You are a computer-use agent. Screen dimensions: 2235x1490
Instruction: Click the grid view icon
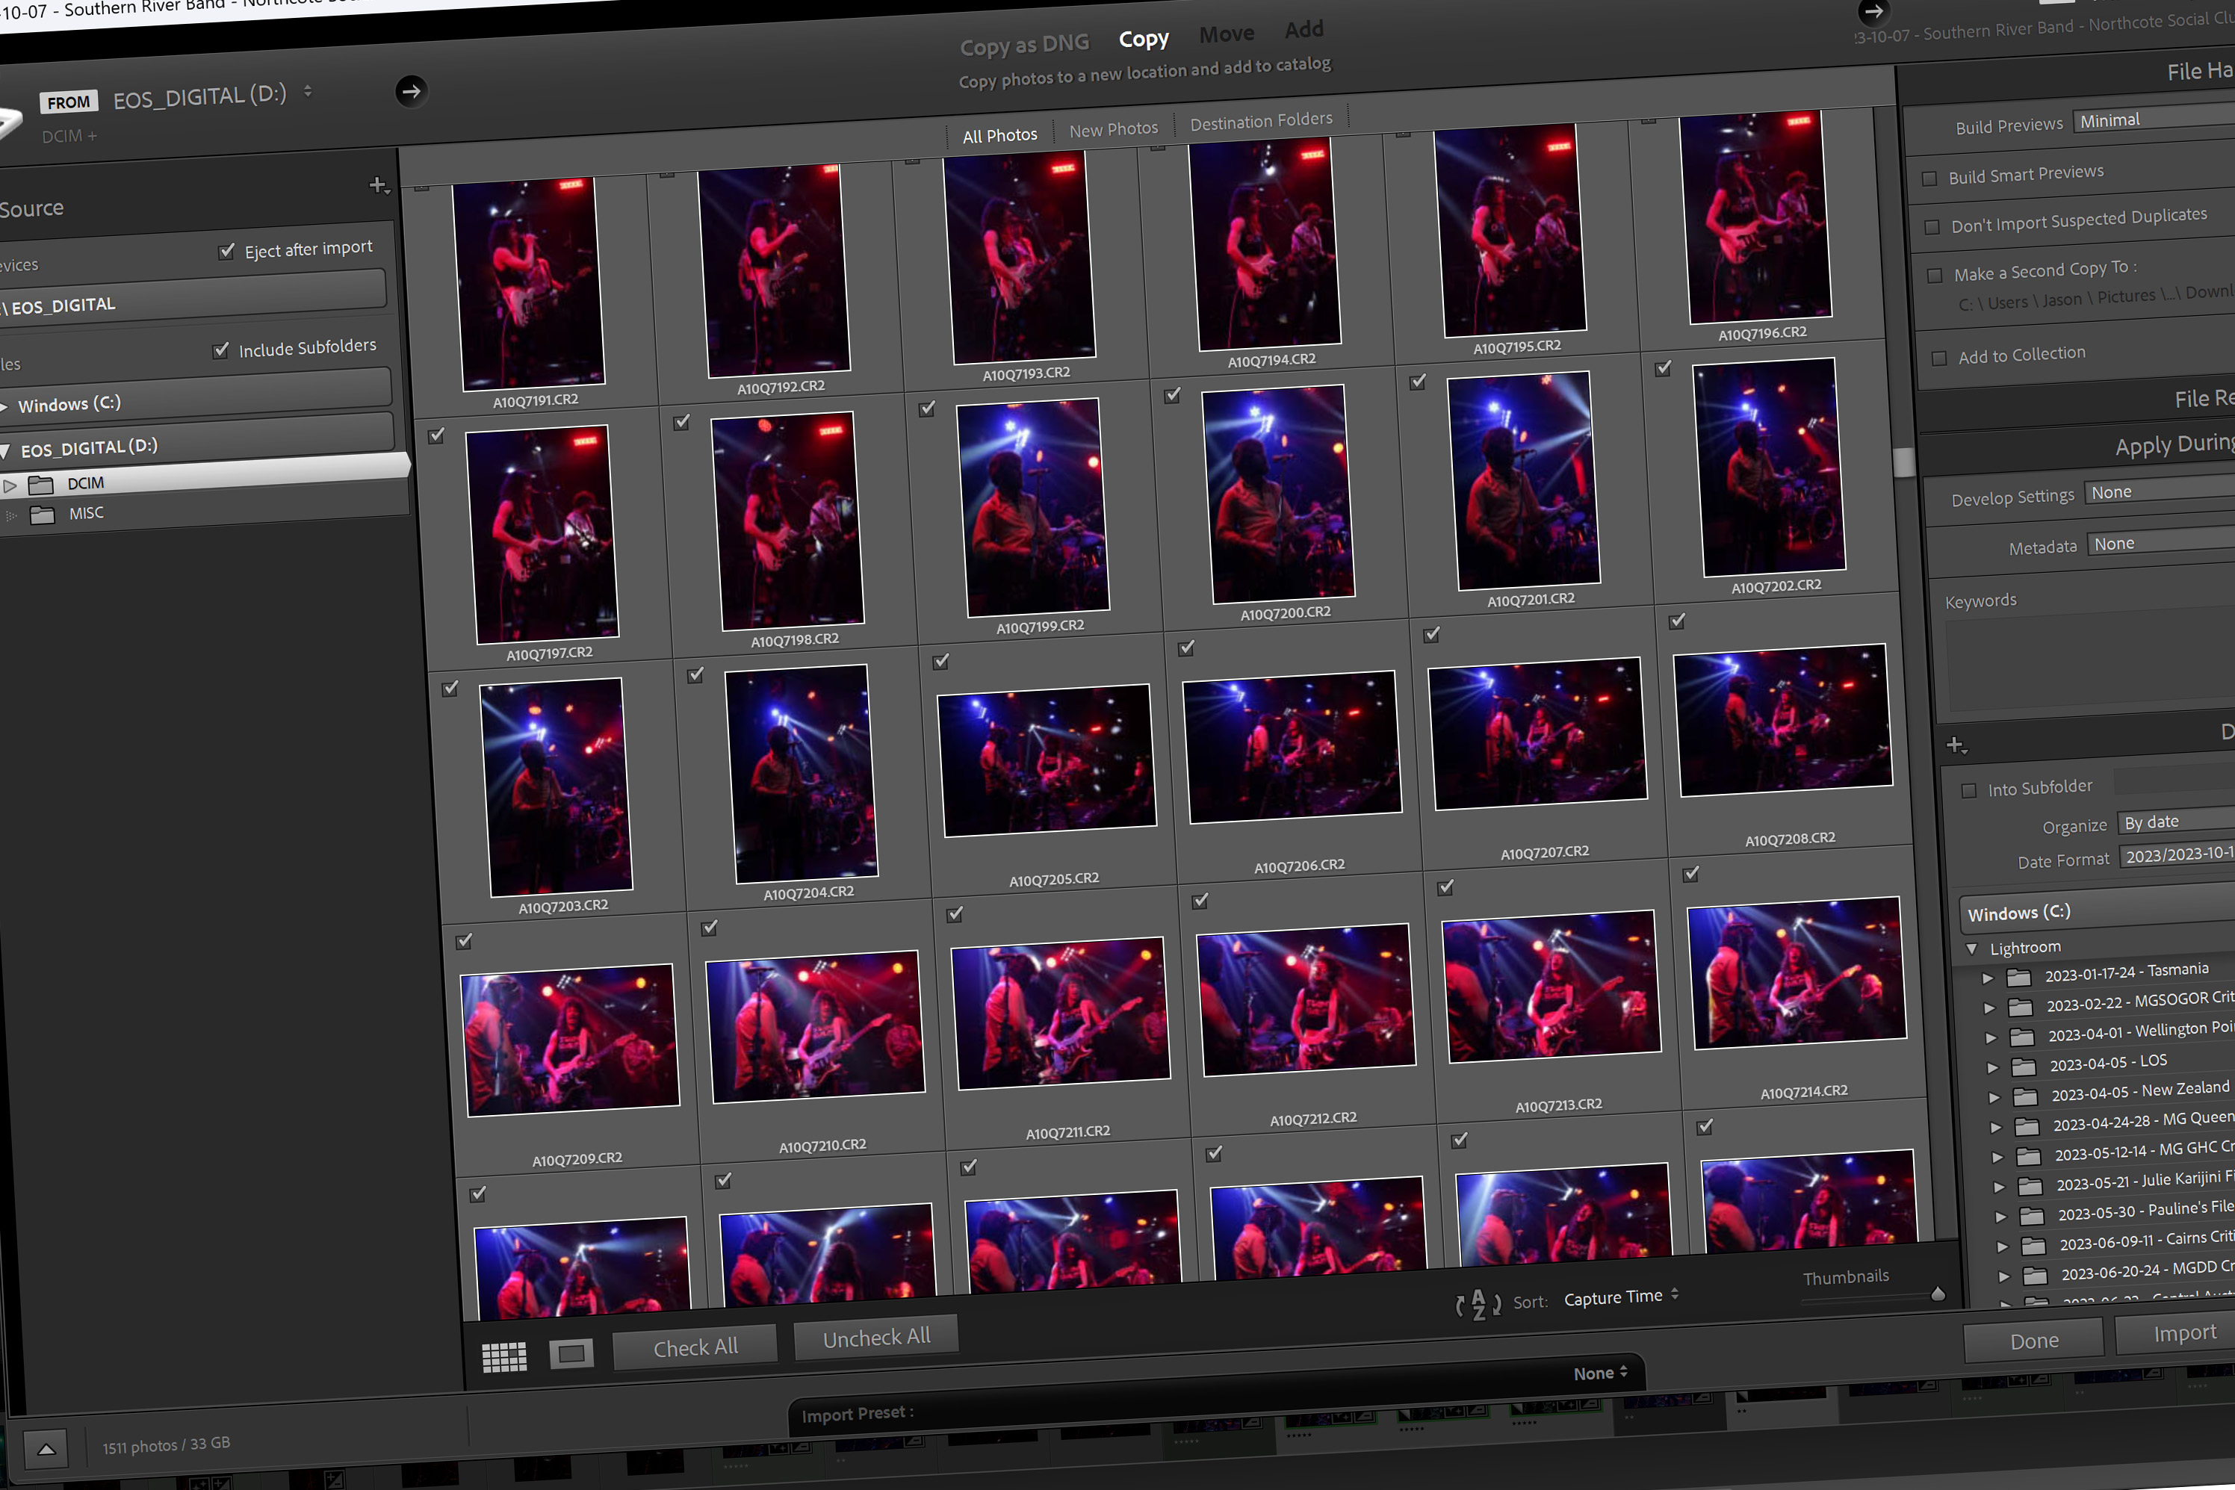coord(504,1357)
